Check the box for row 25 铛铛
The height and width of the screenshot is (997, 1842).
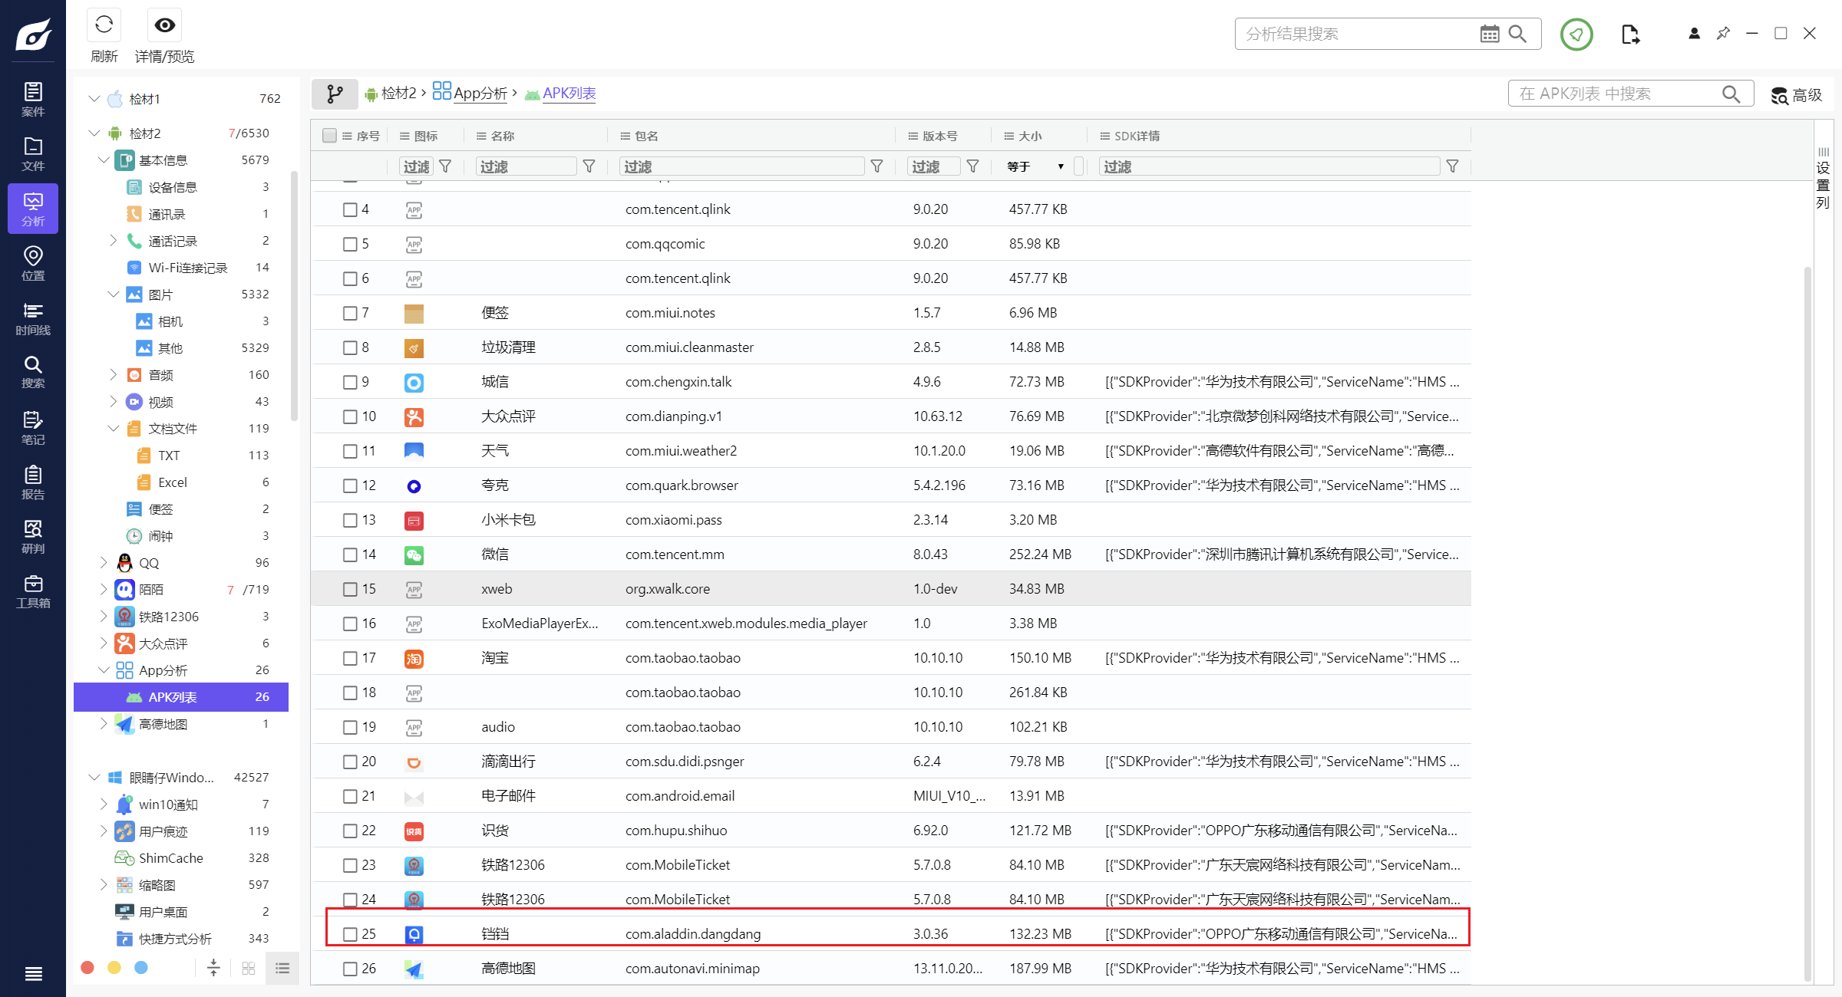click(x=350, y=934)
